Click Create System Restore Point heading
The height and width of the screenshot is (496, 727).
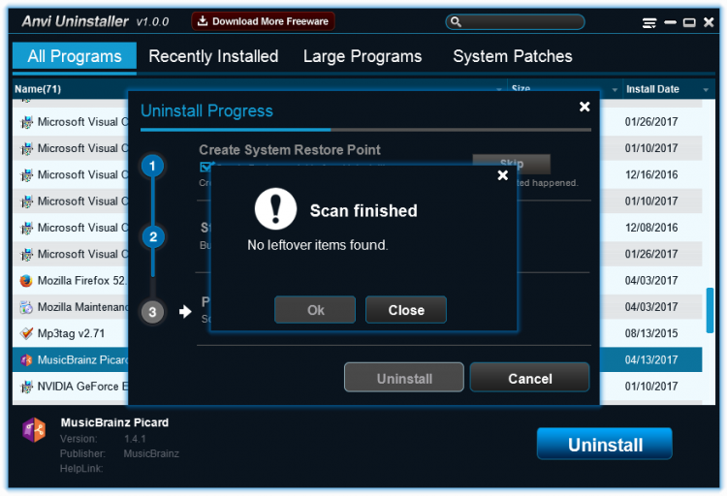coord(290,150)
